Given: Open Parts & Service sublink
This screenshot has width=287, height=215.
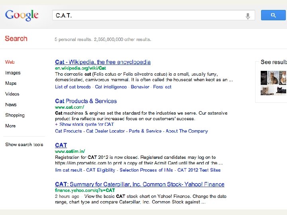Looking at the screenshot, I should pyautogui.click(x=145, y=131).
